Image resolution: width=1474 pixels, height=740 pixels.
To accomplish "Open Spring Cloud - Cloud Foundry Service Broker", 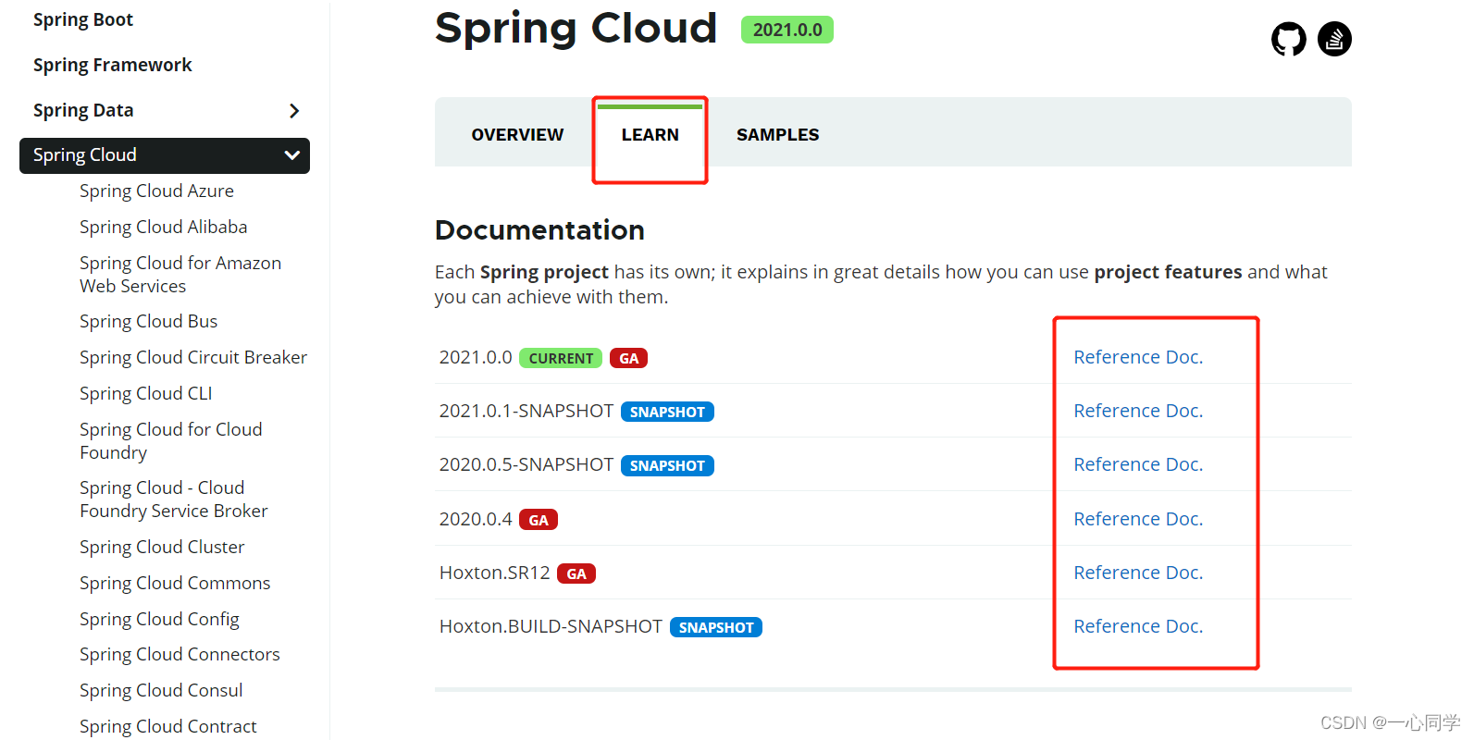I will [174, 499].
